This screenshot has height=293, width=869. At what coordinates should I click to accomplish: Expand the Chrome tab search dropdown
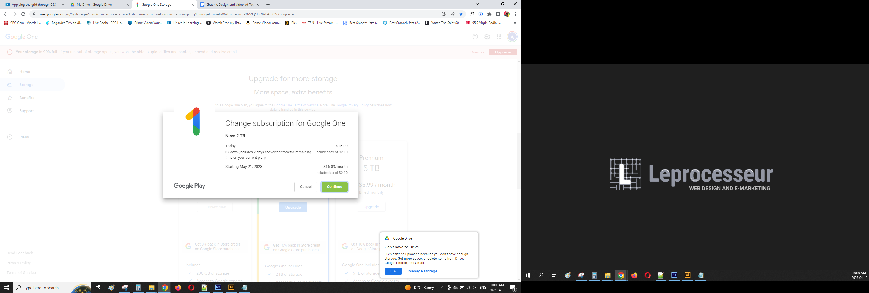[477, 4]
